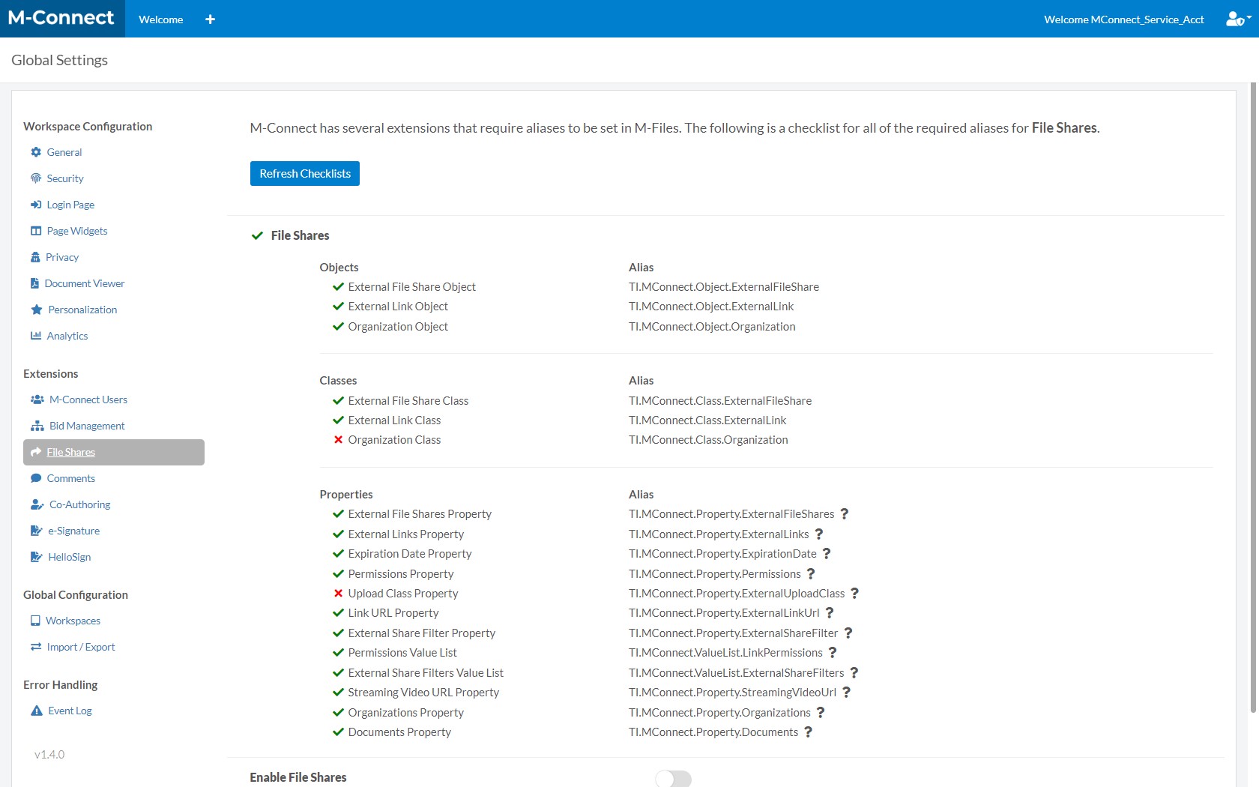Click the M-Connect logo
1259x787 pixels.
point(61,17)
